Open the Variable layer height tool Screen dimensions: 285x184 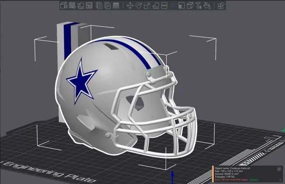tap(116, 5)
